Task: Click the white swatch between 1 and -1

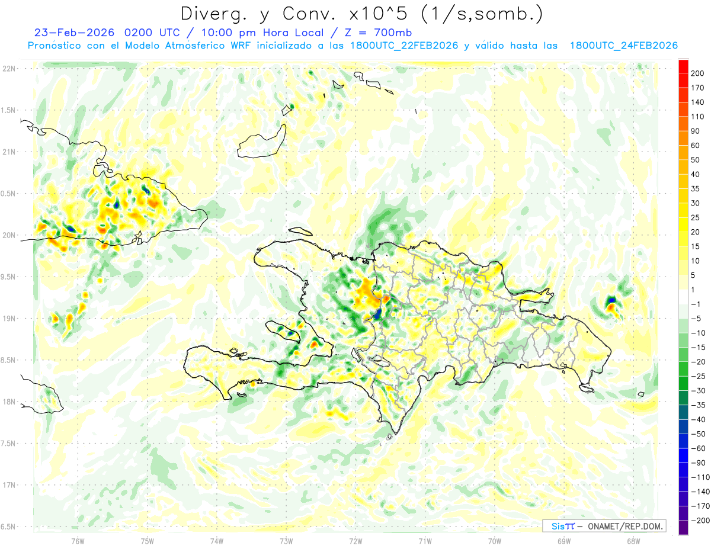Action: [x=683, y=297]
